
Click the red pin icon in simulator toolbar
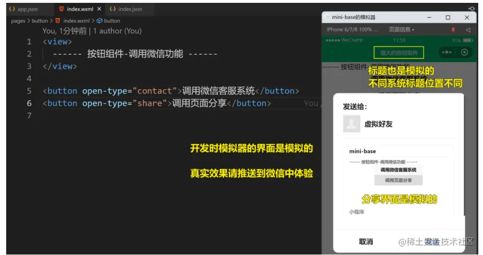click(453, 29)
